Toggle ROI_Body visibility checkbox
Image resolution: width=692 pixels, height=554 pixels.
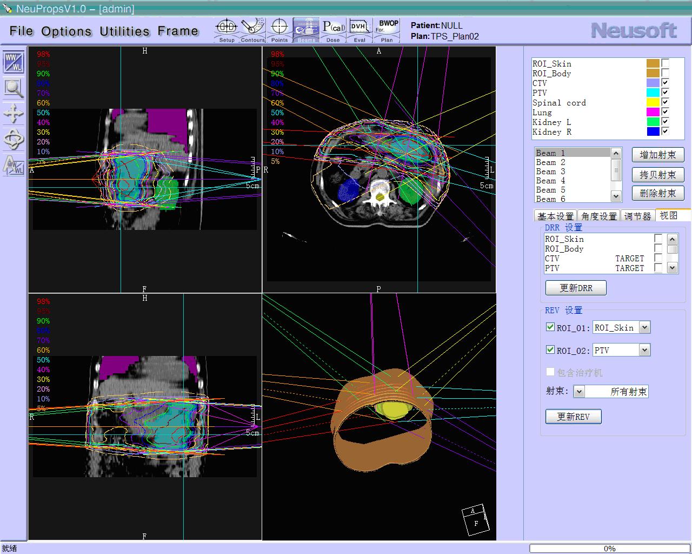(x=666, y=73)
